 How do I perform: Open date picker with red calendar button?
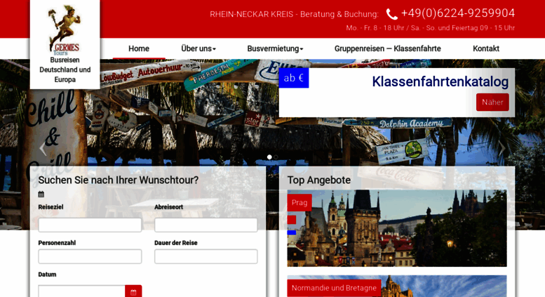point(133,291)
